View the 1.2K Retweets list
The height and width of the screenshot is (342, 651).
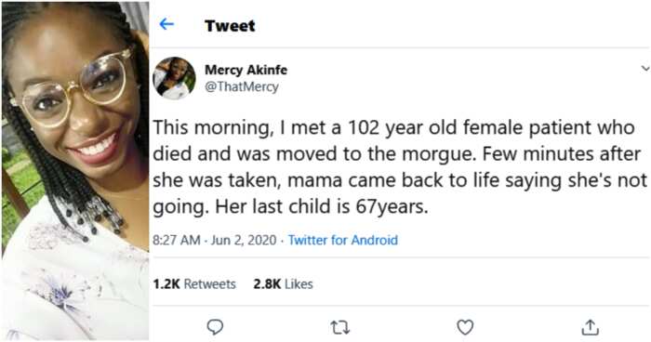pos(194,283)
